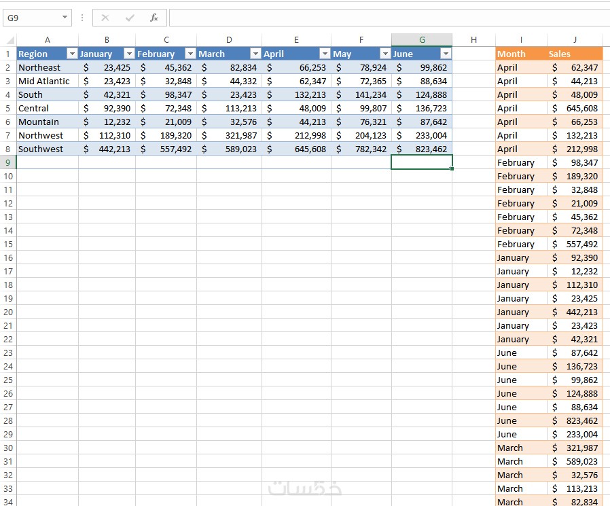Open the April column filter dropdown
This screenshot has height=506, width=610.
tap(325, 54)
